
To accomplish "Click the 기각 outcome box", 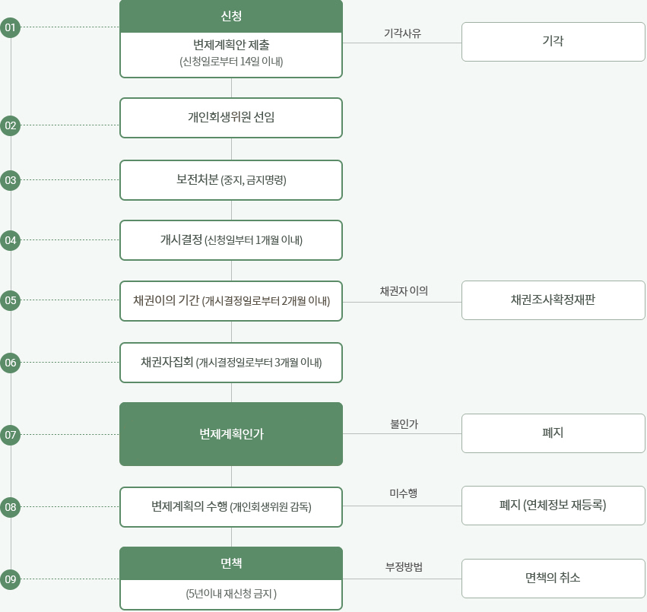I will pos(553,42).
